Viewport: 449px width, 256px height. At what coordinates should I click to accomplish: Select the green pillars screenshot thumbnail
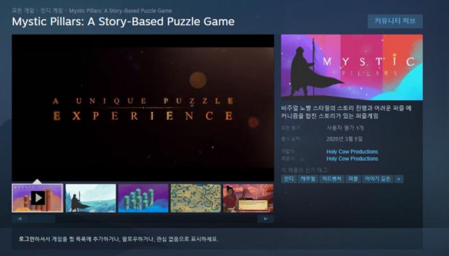[143, 198]
